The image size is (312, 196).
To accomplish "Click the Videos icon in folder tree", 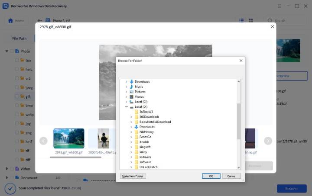I will click(x=132, y=97).
